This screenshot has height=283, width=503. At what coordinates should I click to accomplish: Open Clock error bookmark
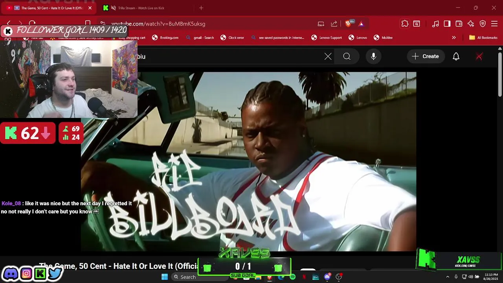coord(232,38)
